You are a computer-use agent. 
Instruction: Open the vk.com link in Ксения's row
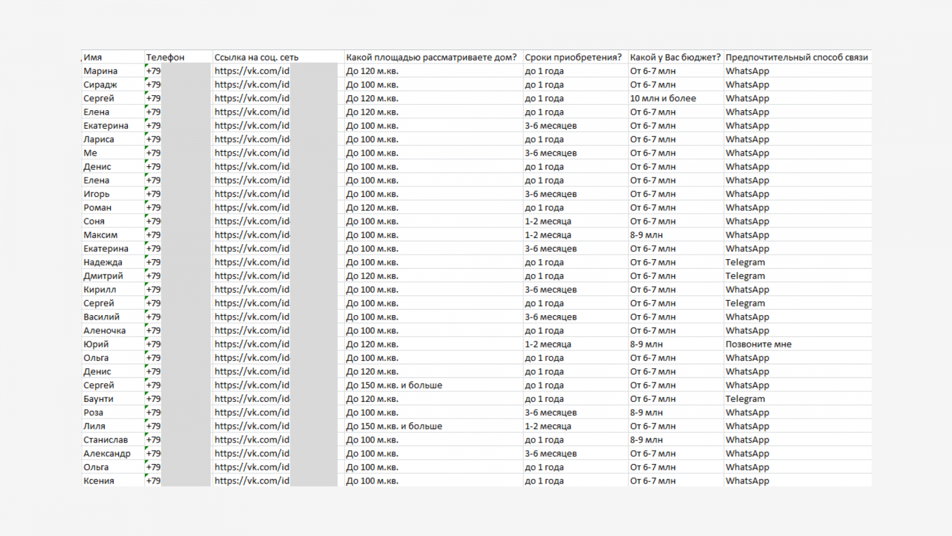pyautogui.click(x=252, y=482)
